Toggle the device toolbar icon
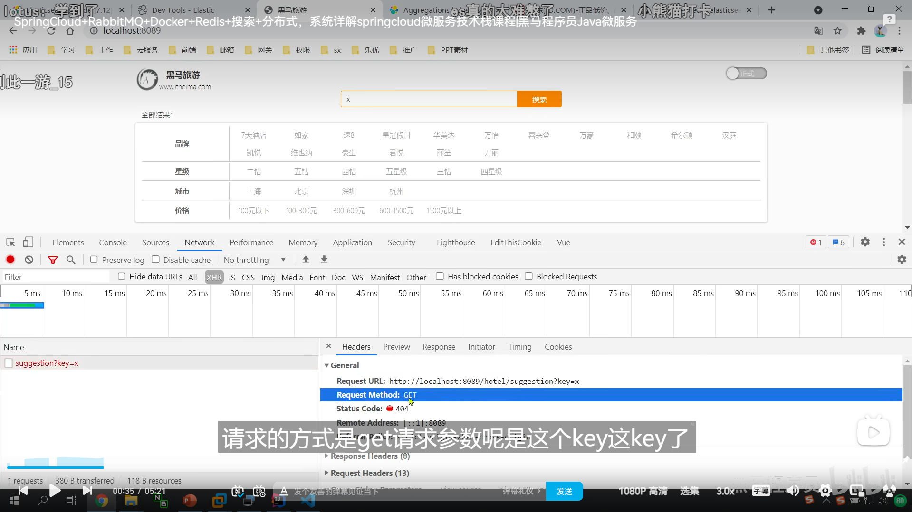This screenshot has width=912, height=512. [x=29, y=242]
